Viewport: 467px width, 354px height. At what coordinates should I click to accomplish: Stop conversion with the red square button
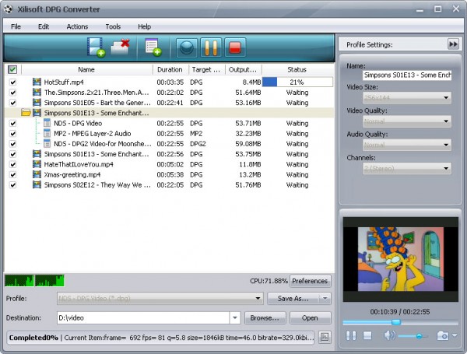click(x=233, y=47)
